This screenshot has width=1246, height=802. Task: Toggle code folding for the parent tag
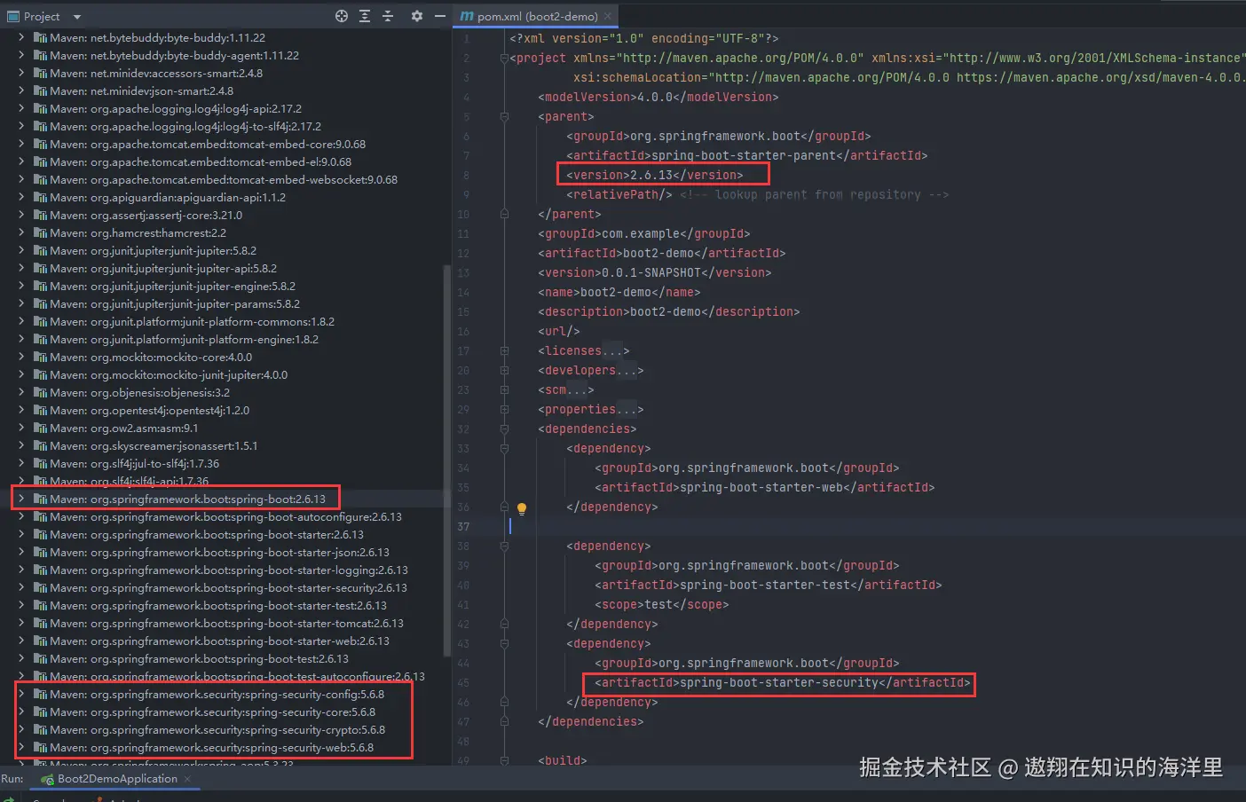(x=504, y=116)
